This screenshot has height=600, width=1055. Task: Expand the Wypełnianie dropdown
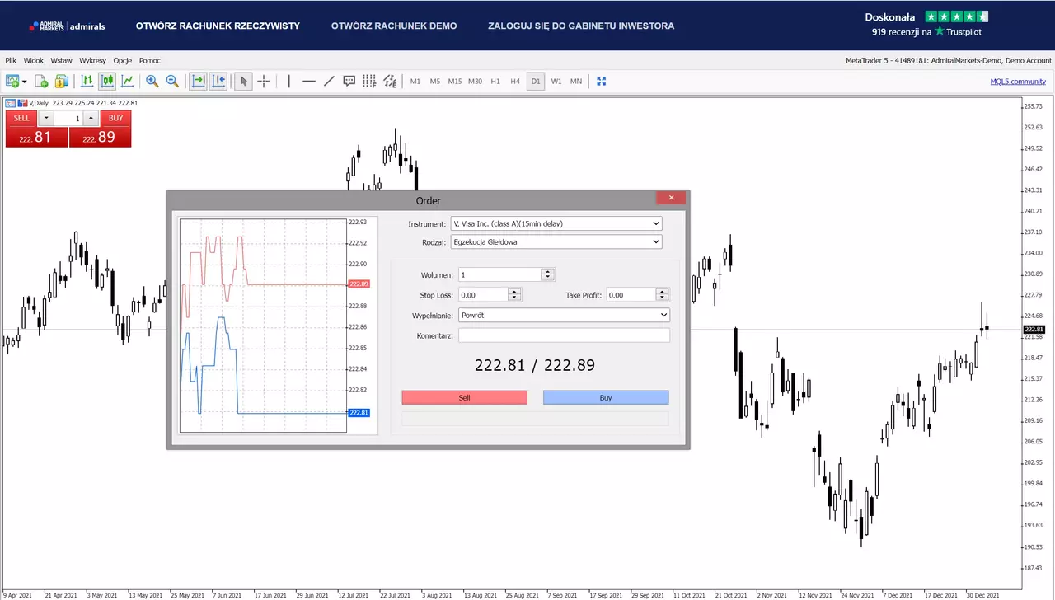point(565,315)
